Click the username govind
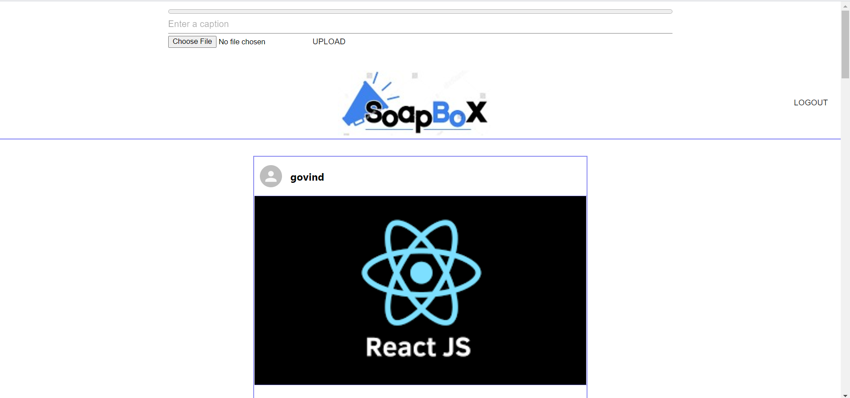 (x=307, y=177)
